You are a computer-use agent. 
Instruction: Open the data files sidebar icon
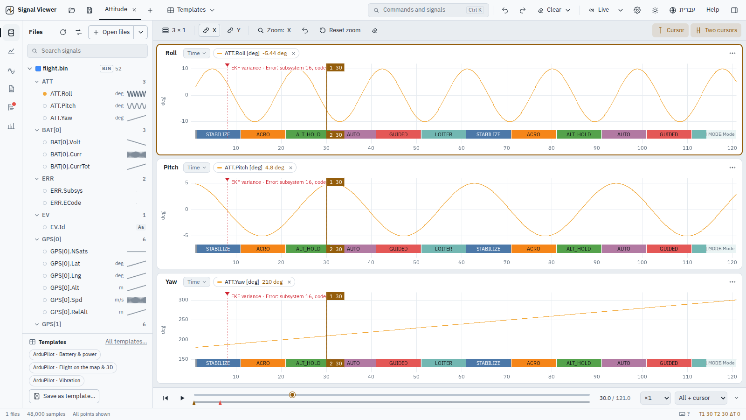point(11,33)
